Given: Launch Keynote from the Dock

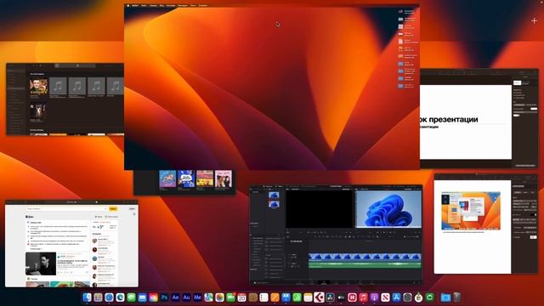Looking at the screenshot, I should 286,297.
